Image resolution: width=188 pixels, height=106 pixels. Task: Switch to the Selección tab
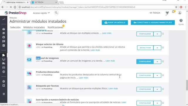(x=15, y=27)
